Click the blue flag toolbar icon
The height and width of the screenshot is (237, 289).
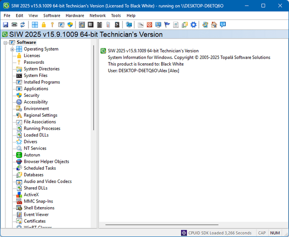click(x=167, y=24)
